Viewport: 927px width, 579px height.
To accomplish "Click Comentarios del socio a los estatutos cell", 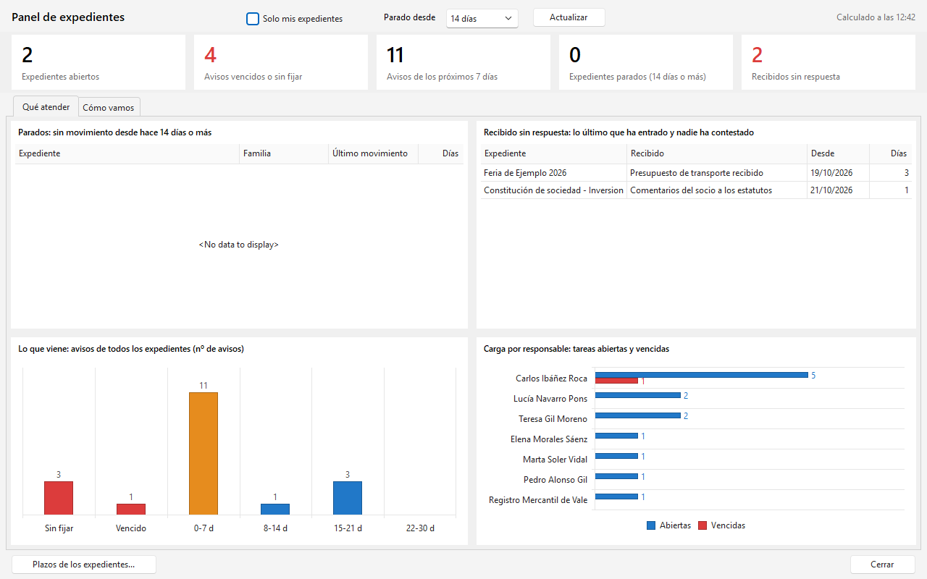I will pos(717,190).
